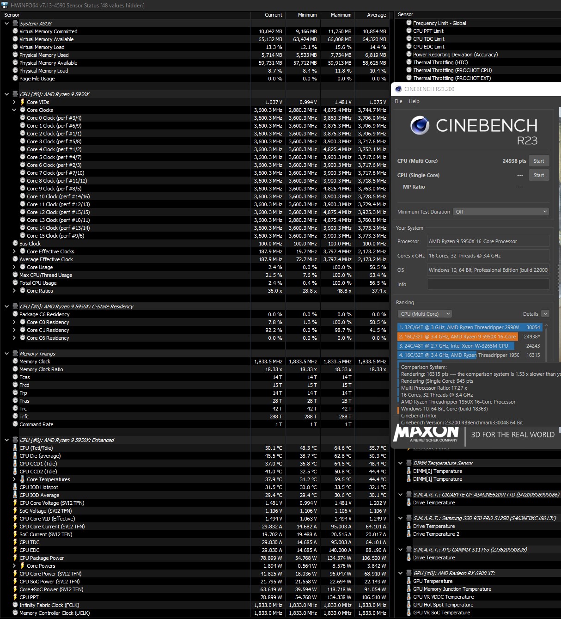The width and height of the screenshot is (561, 619).
Task: Click the icon beside Total CPU Usage
Action: coord(15,283)
